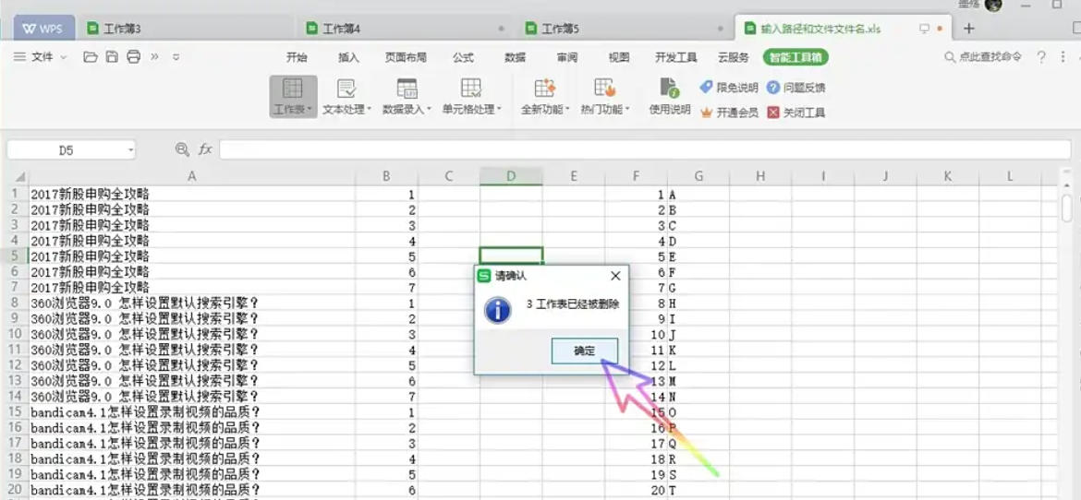Open the 文本处理 tools menu
This screenshot has width=1081, height=500.
point(346,97)
